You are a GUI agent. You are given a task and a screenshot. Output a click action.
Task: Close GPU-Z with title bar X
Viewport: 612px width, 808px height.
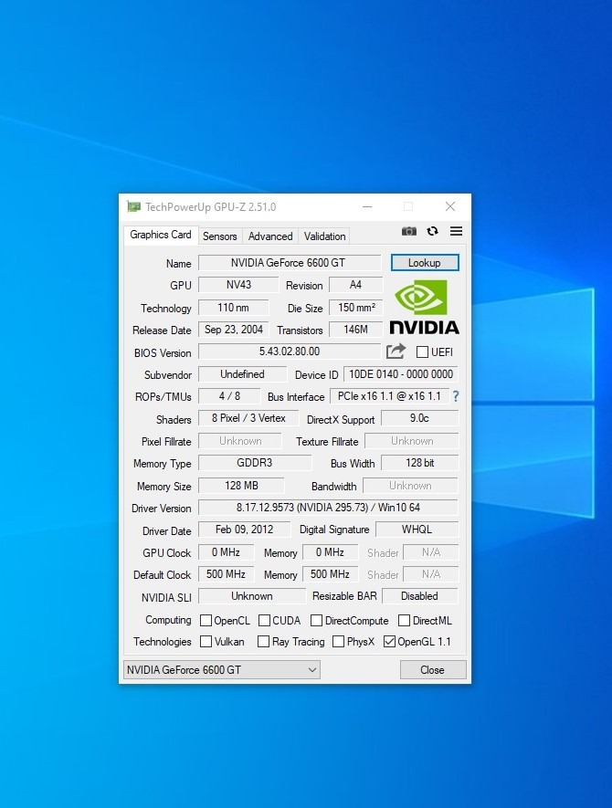(x=450, y=206)
